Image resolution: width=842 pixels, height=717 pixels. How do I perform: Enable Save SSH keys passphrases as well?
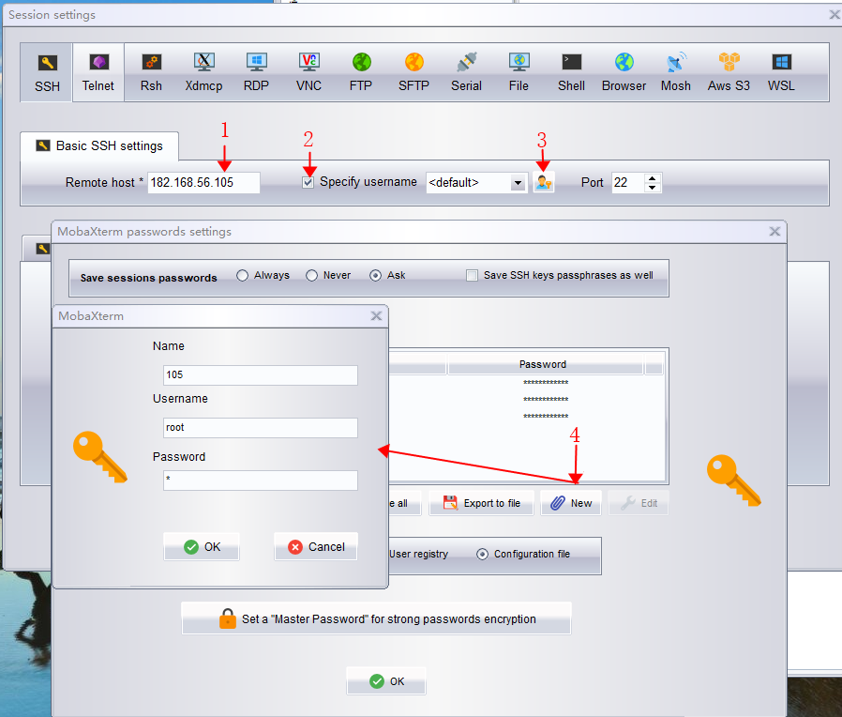pyautogui.click(x=472, y=275)
